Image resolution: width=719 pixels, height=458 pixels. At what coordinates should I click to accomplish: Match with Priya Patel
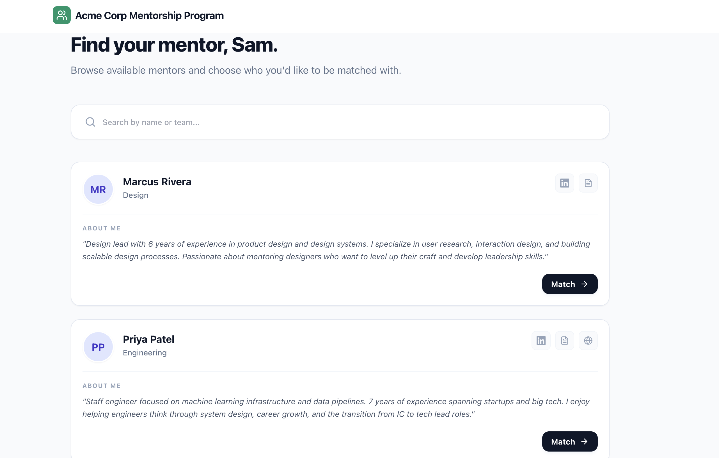(569, 441)
